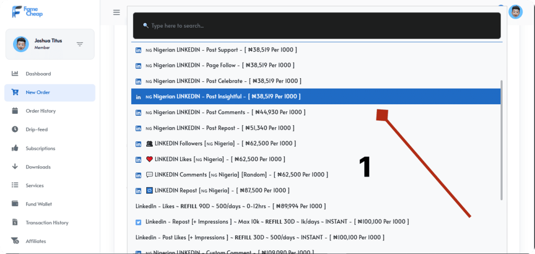The width and height of the screenshot is (535, 254).
Task: Select LINKEDIN Repost Nigeria ₦87,500 option
Action: click(316, 190)
